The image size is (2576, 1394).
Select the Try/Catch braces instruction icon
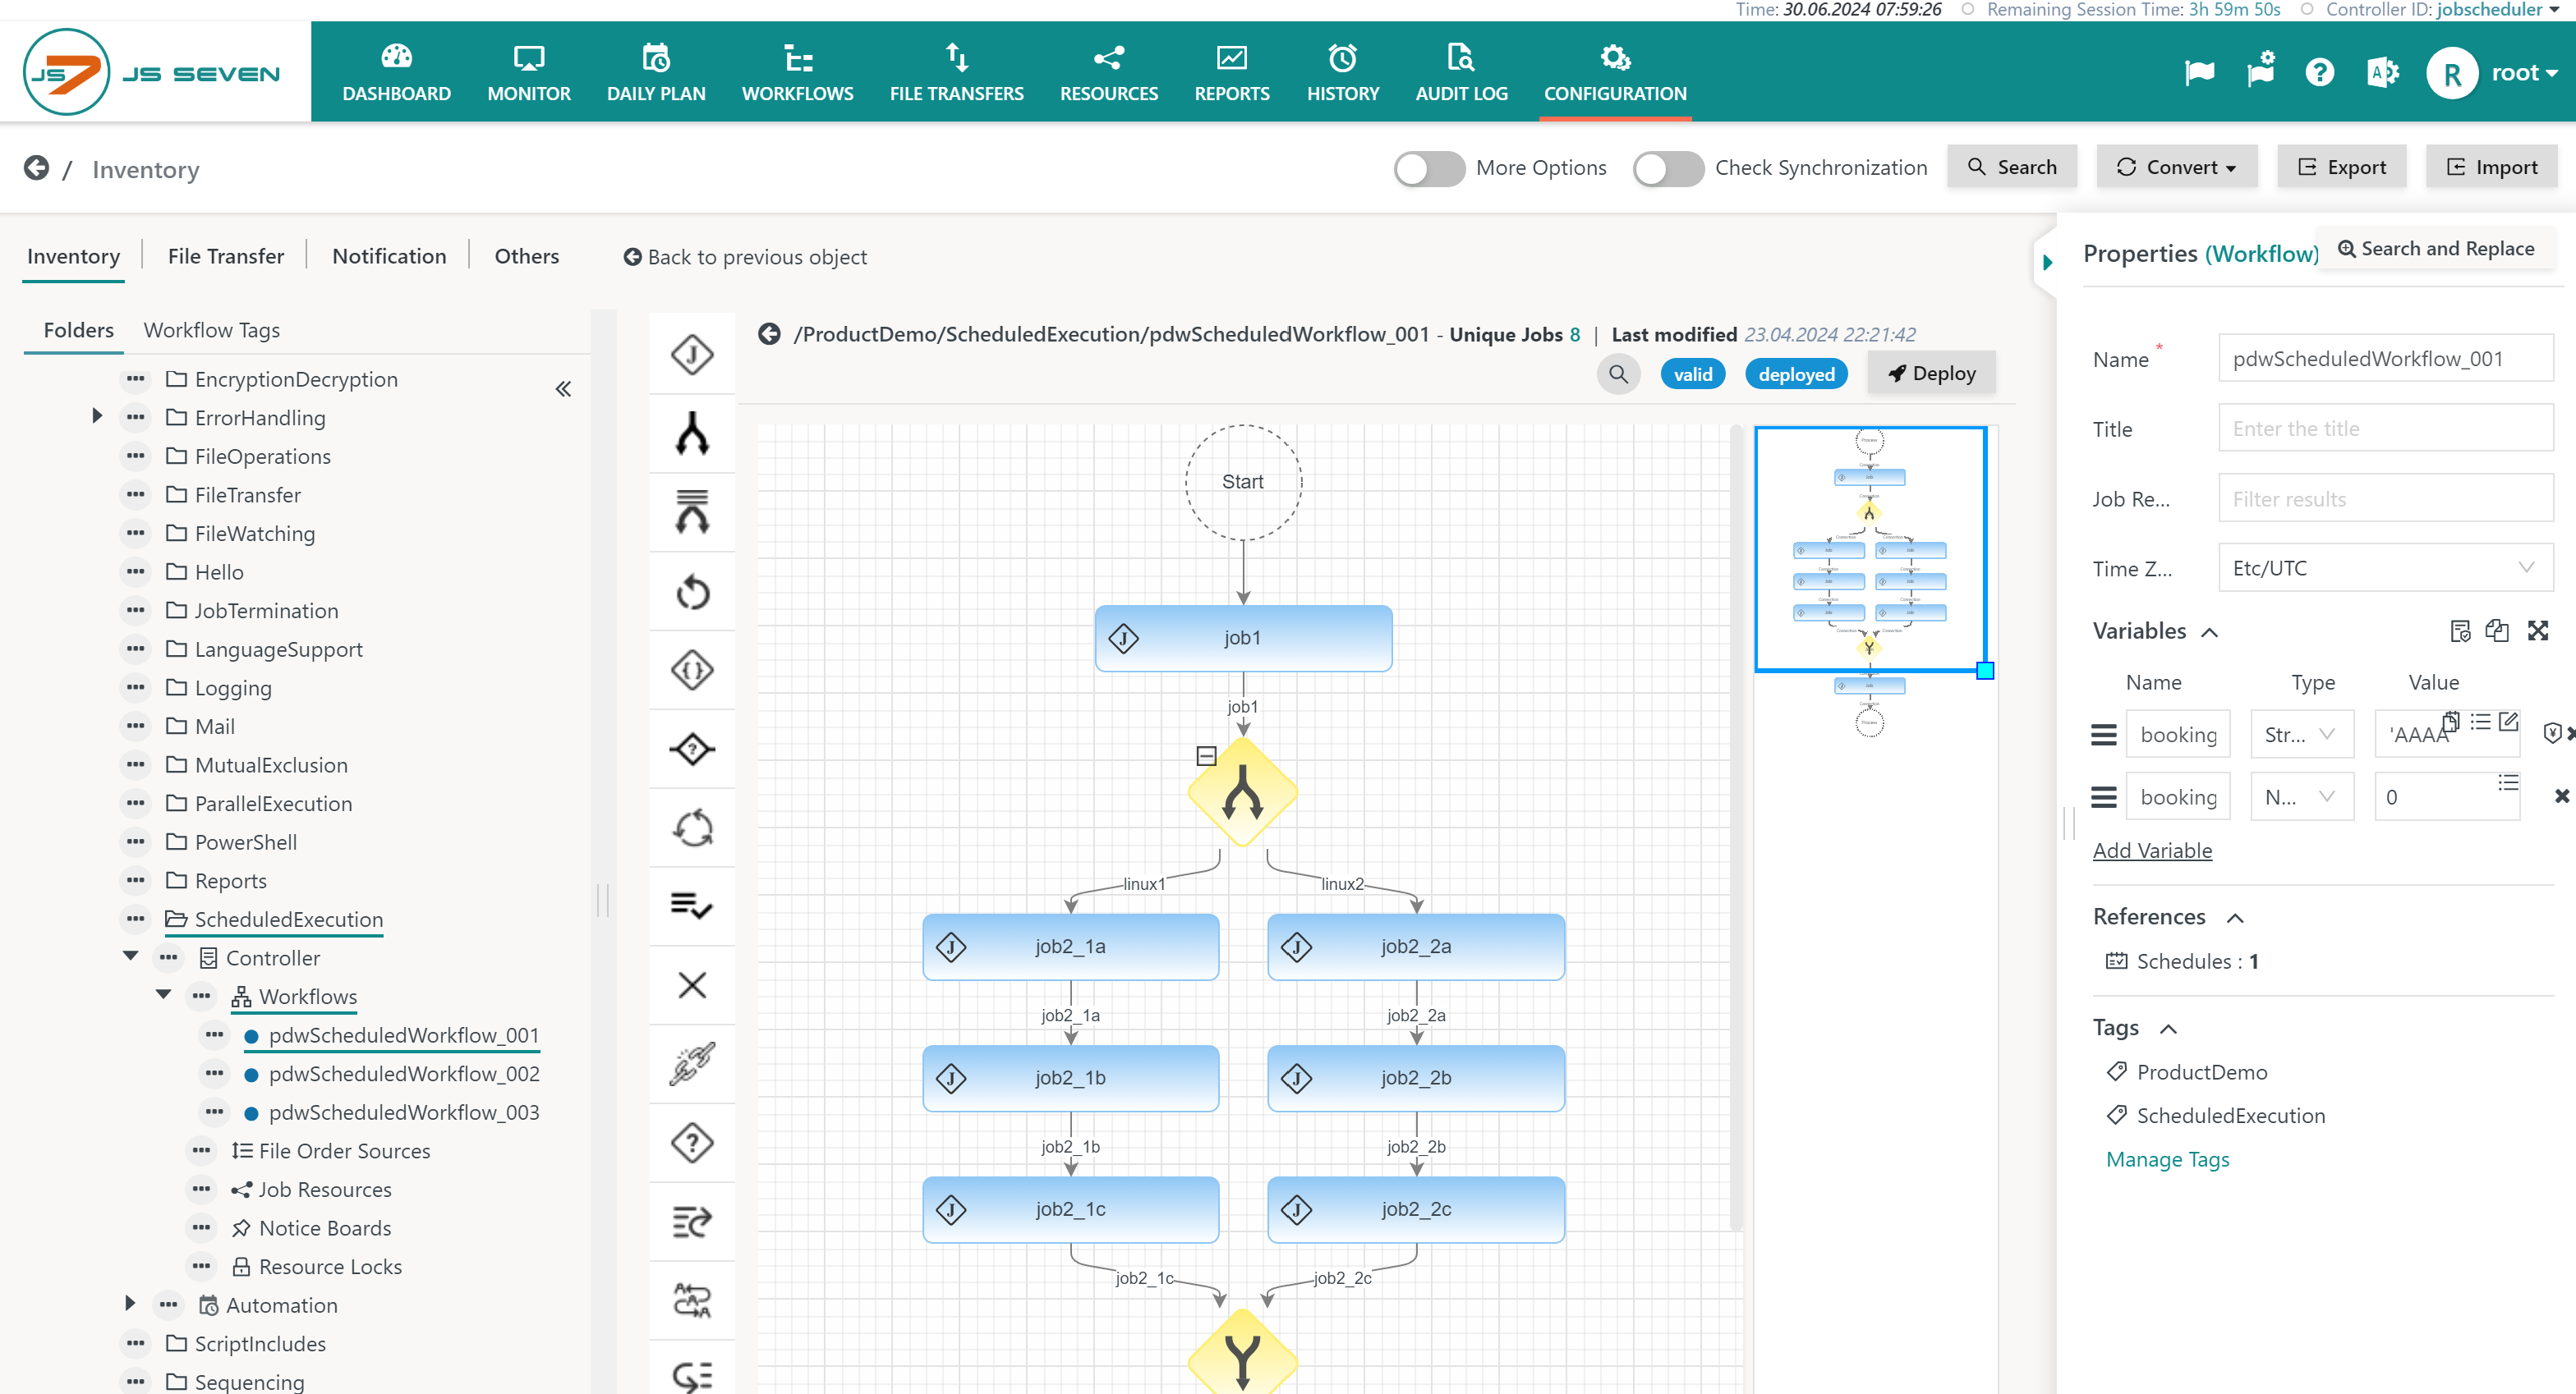[x=692, y=670]
